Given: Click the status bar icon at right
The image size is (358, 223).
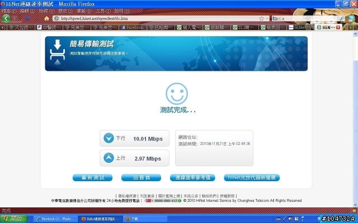Looking at the screenshot, I should [354, 211].
